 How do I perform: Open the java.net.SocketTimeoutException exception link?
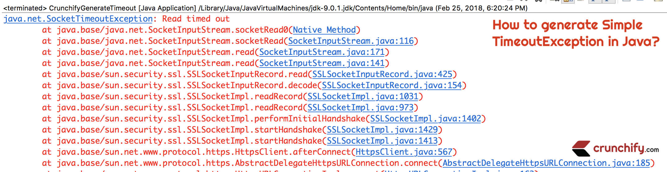[78, 19]
